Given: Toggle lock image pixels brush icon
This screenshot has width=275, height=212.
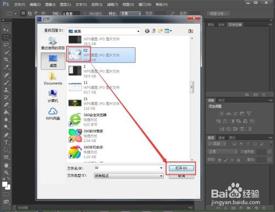Looking at the screenshot, I should (226, 160).
